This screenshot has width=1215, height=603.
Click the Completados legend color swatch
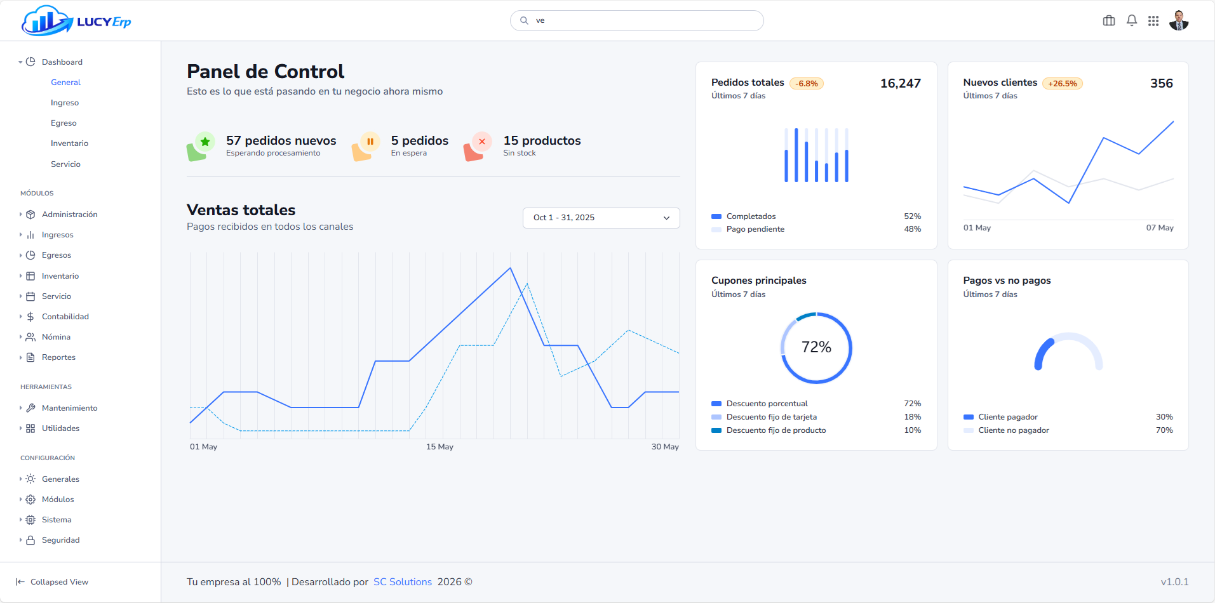tap(716, 216)
